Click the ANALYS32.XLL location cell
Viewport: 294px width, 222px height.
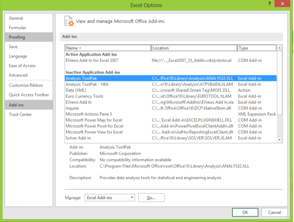[x=192, y=78]
